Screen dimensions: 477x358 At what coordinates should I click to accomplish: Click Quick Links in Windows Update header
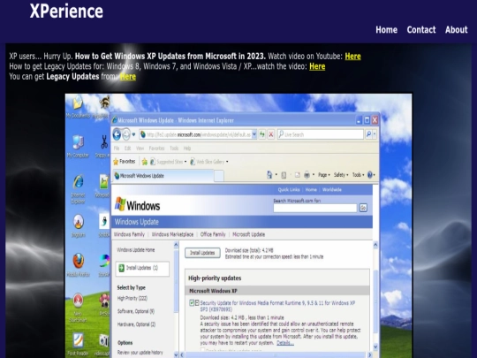click(x=289, y=190)
